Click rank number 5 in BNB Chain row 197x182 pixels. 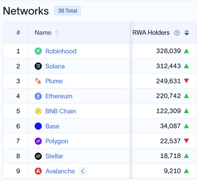click(18, 111)
